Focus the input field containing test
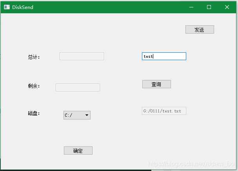238x171 pixels. [164, 56]
